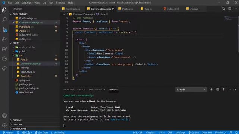Switch to the App.js editor tab

(148, 9)
